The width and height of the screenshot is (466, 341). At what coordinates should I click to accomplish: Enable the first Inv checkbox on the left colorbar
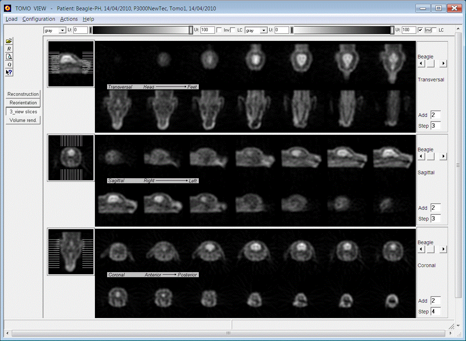tap(219, 30)
